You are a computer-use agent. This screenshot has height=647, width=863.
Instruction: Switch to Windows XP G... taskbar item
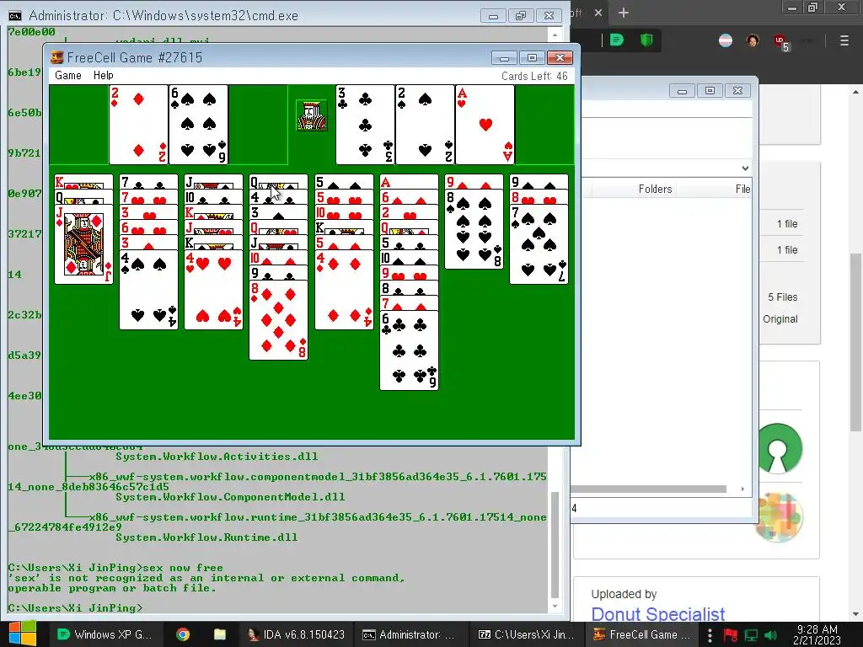pos(105,634)
